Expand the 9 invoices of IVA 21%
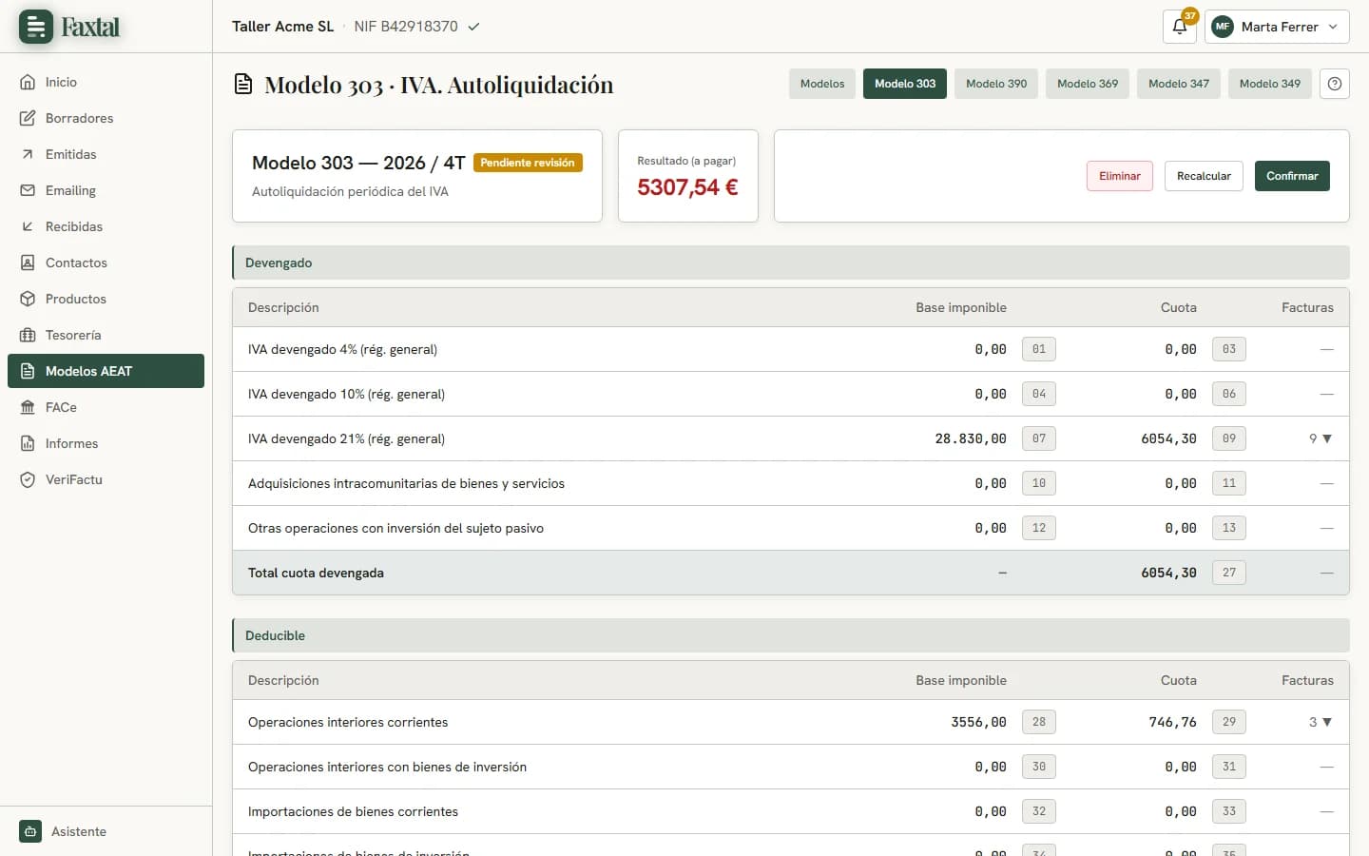This screenshot has width=1369, height=856. (x=1321, y=438)
